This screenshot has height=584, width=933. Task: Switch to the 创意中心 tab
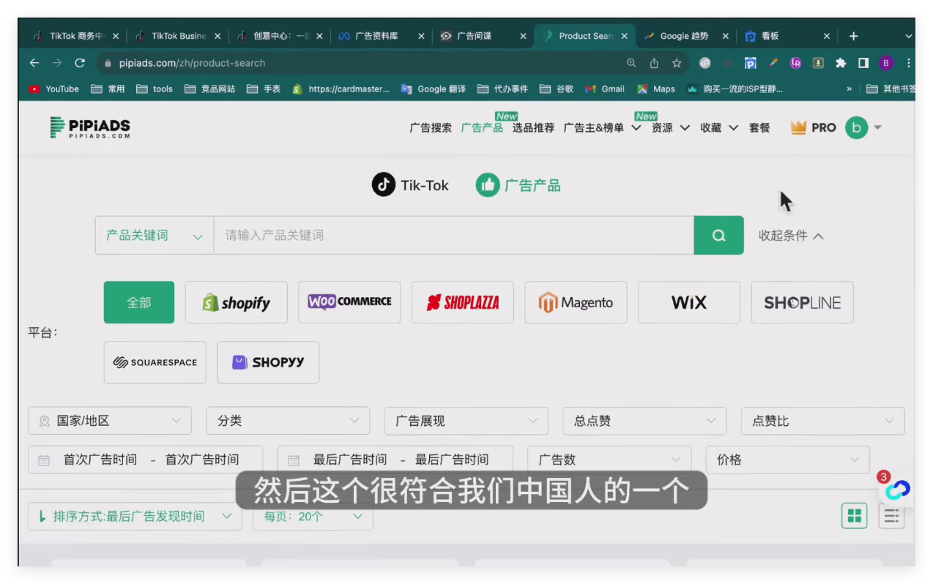click(281, 36)
